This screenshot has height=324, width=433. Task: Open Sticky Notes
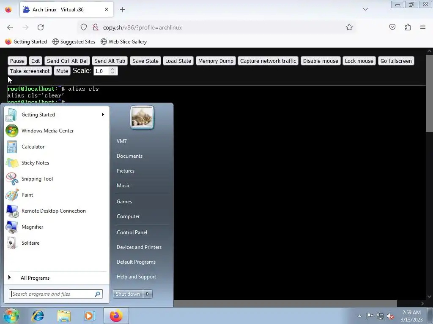click(x=57, y=162)
